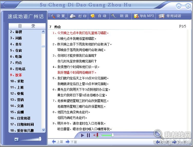
Task: Open chapter 17、日期和时间
Action: pyautogui.click(x=22, y=124)
